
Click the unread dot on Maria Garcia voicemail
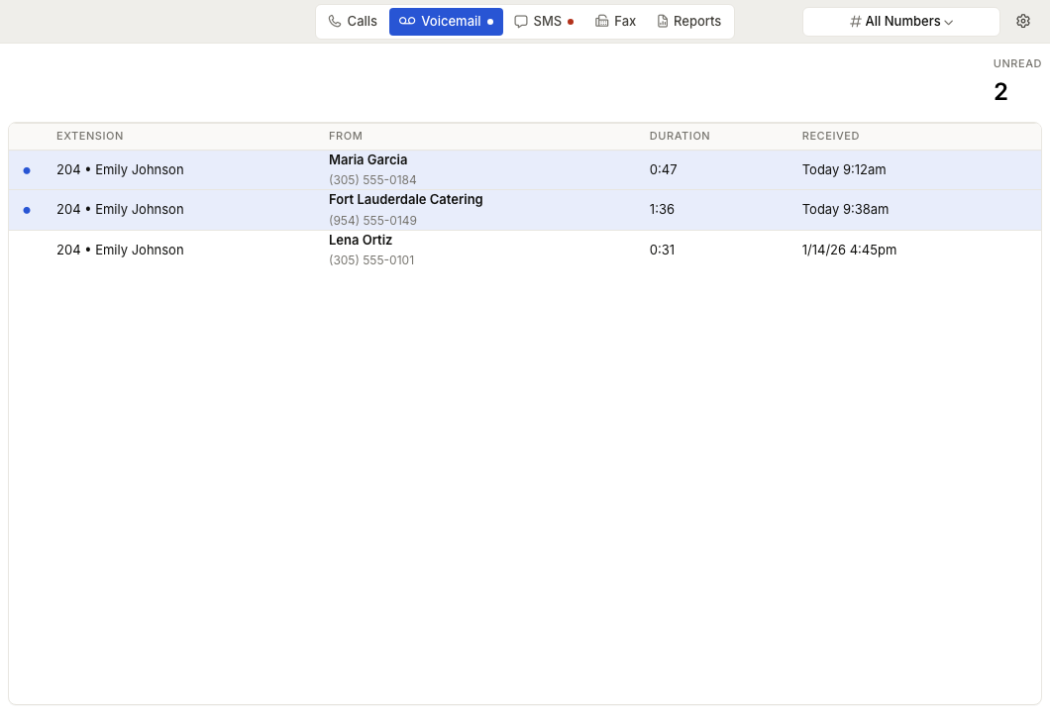pyautogui.click(x=27, y=170)
